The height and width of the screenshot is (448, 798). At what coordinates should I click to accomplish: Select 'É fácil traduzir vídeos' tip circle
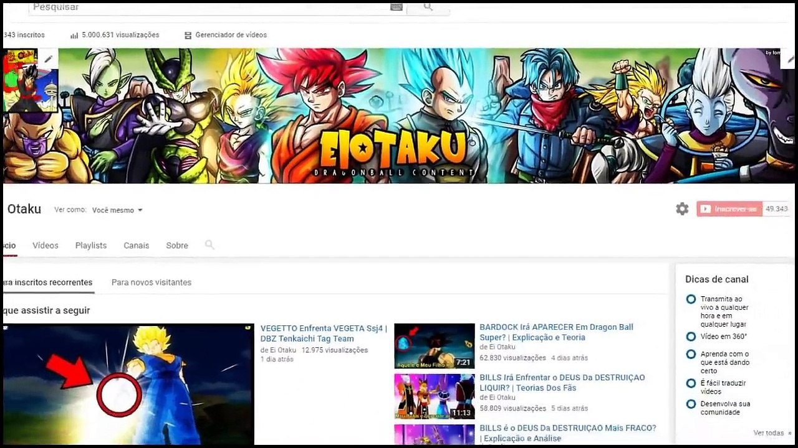pos(691,383)
